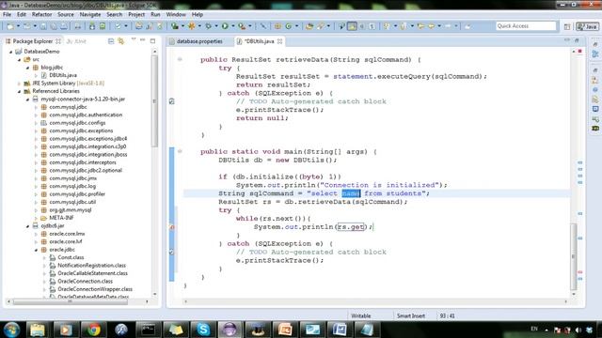602x338 pixels.
Task: Click the Open Type toolbar icon
Action: click(x=309, y=26)
